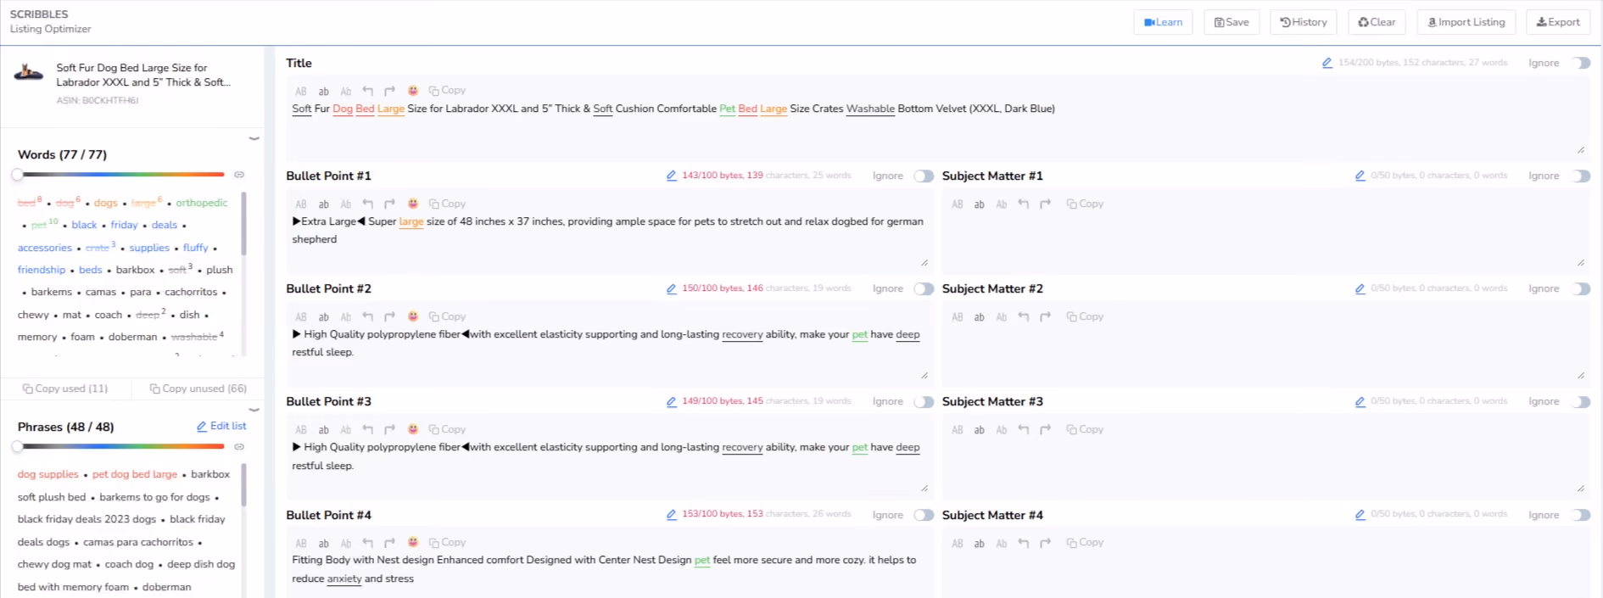The width and height of the screenshot is (1603, 598).
Task: Click the word 'friendship' in Words list
Action: 42,270
